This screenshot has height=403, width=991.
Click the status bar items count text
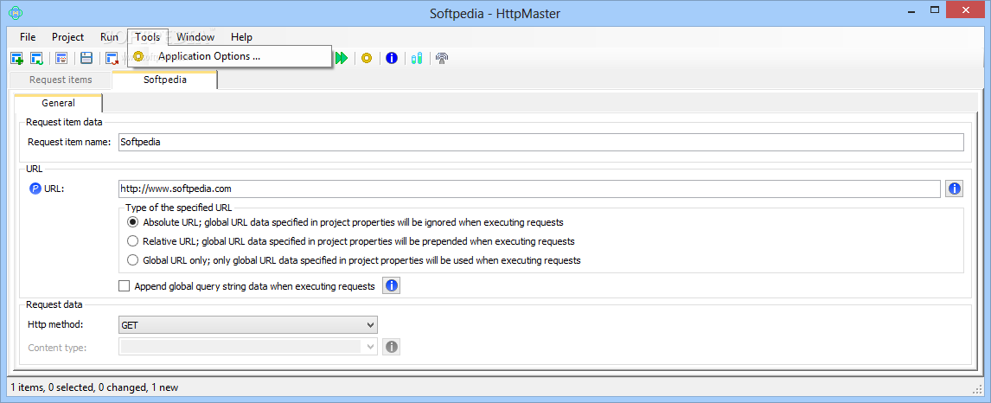[94, 387]
